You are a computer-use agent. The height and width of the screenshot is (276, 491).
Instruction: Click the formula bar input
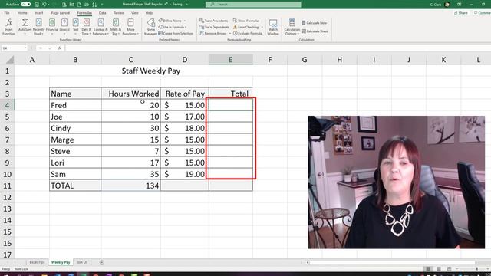pyautogui.click(x=278, y=48)
